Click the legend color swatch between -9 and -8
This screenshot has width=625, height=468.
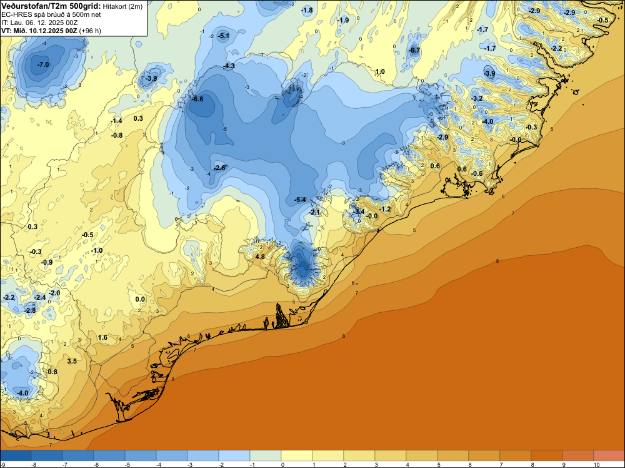[x=16, y=455]
